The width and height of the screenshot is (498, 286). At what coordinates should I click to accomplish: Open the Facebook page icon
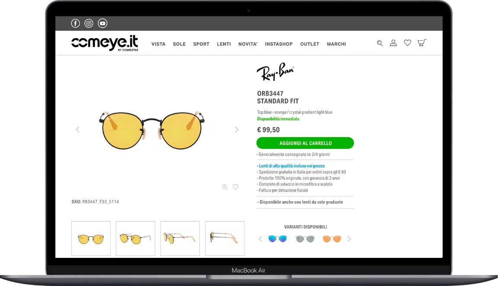click(75, 23)
